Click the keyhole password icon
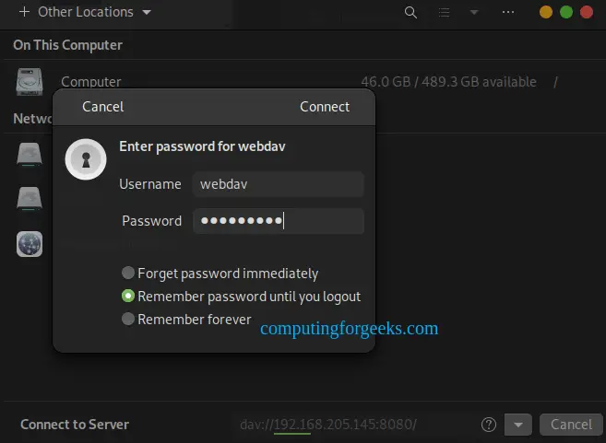Image resolution: width=606 pixels, height=443 pixels. [x=86, y=159]
